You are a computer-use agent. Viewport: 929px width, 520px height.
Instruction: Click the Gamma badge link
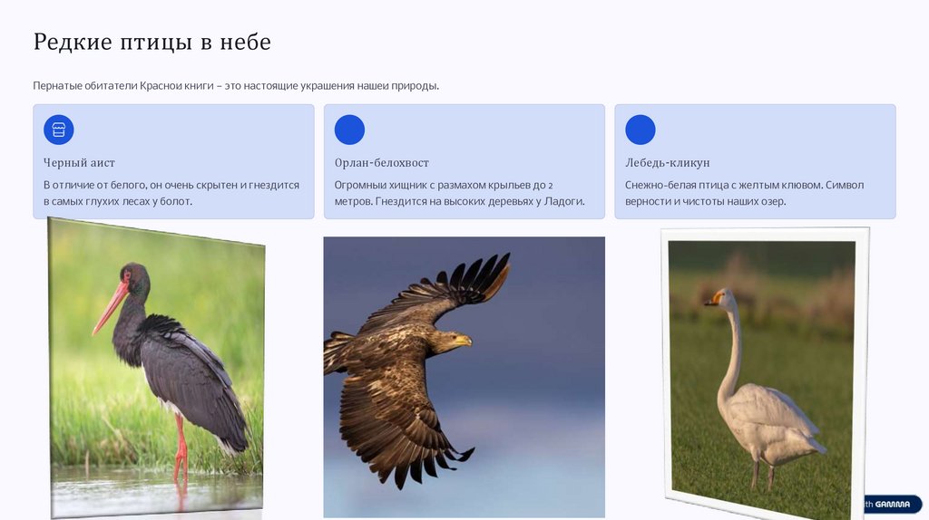pyautogui.click(x=893, y=504)
